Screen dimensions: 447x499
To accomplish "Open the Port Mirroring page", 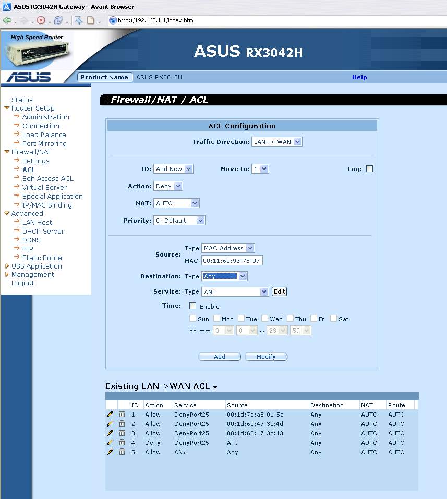I will [44, 143].
